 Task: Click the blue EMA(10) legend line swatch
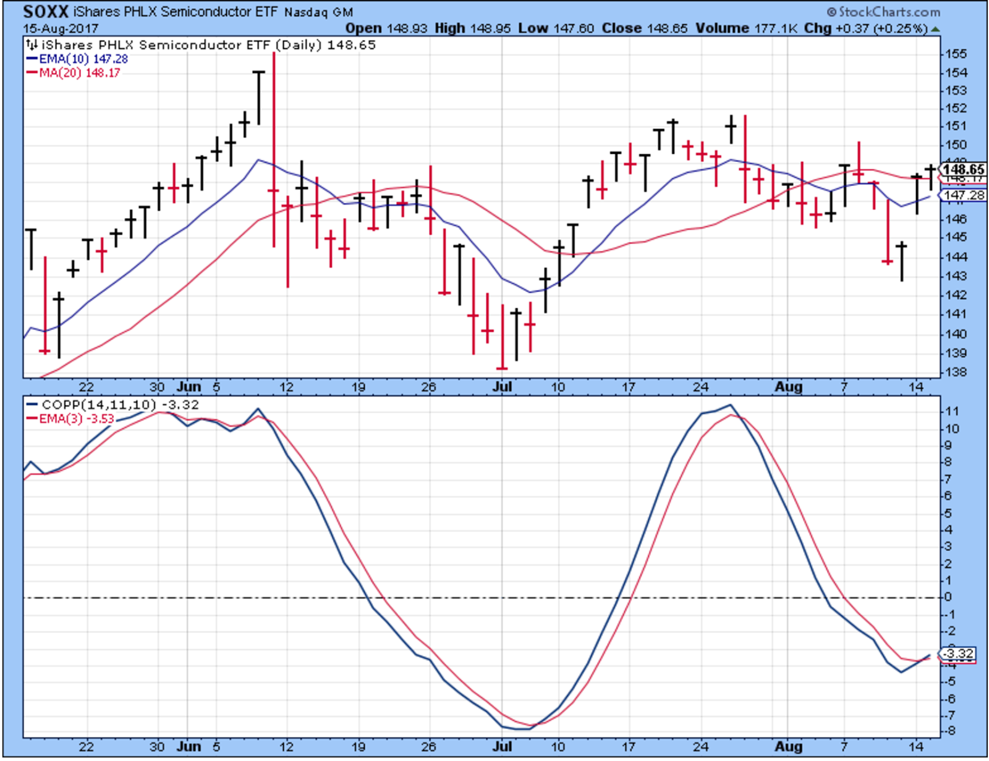[x=32, y=59]
